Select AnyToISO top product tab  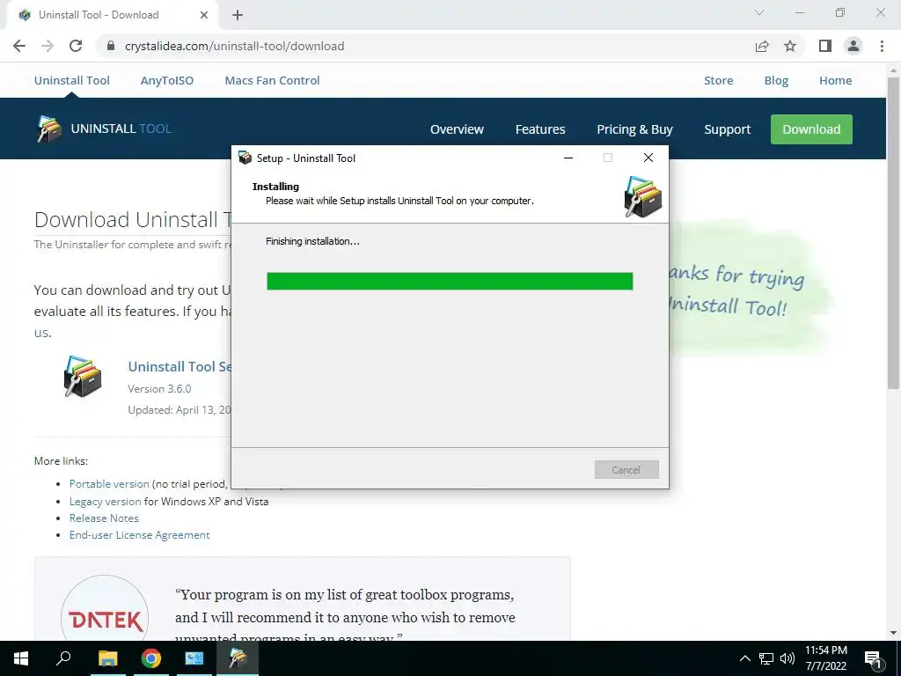pos(166,80)
